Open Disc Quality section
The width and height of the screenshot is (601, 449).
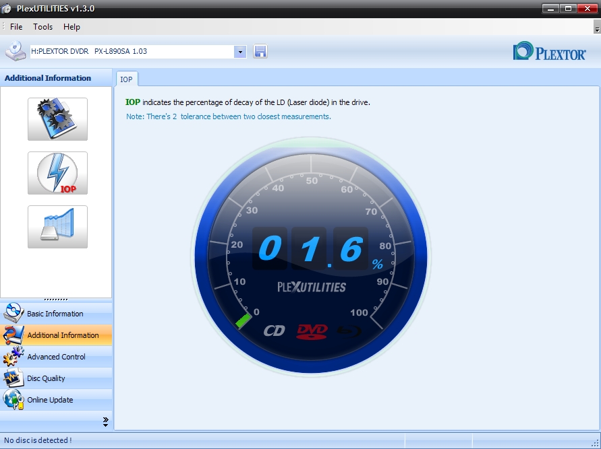click(x=56, y=378)
